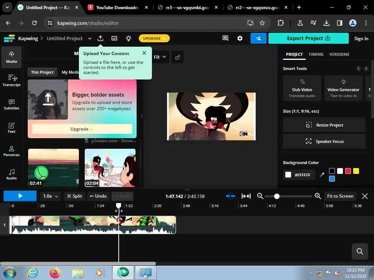This screenshot has width=374, height=280.
Task: Click the timeline snap toggle icon
Action: point(230,196)
